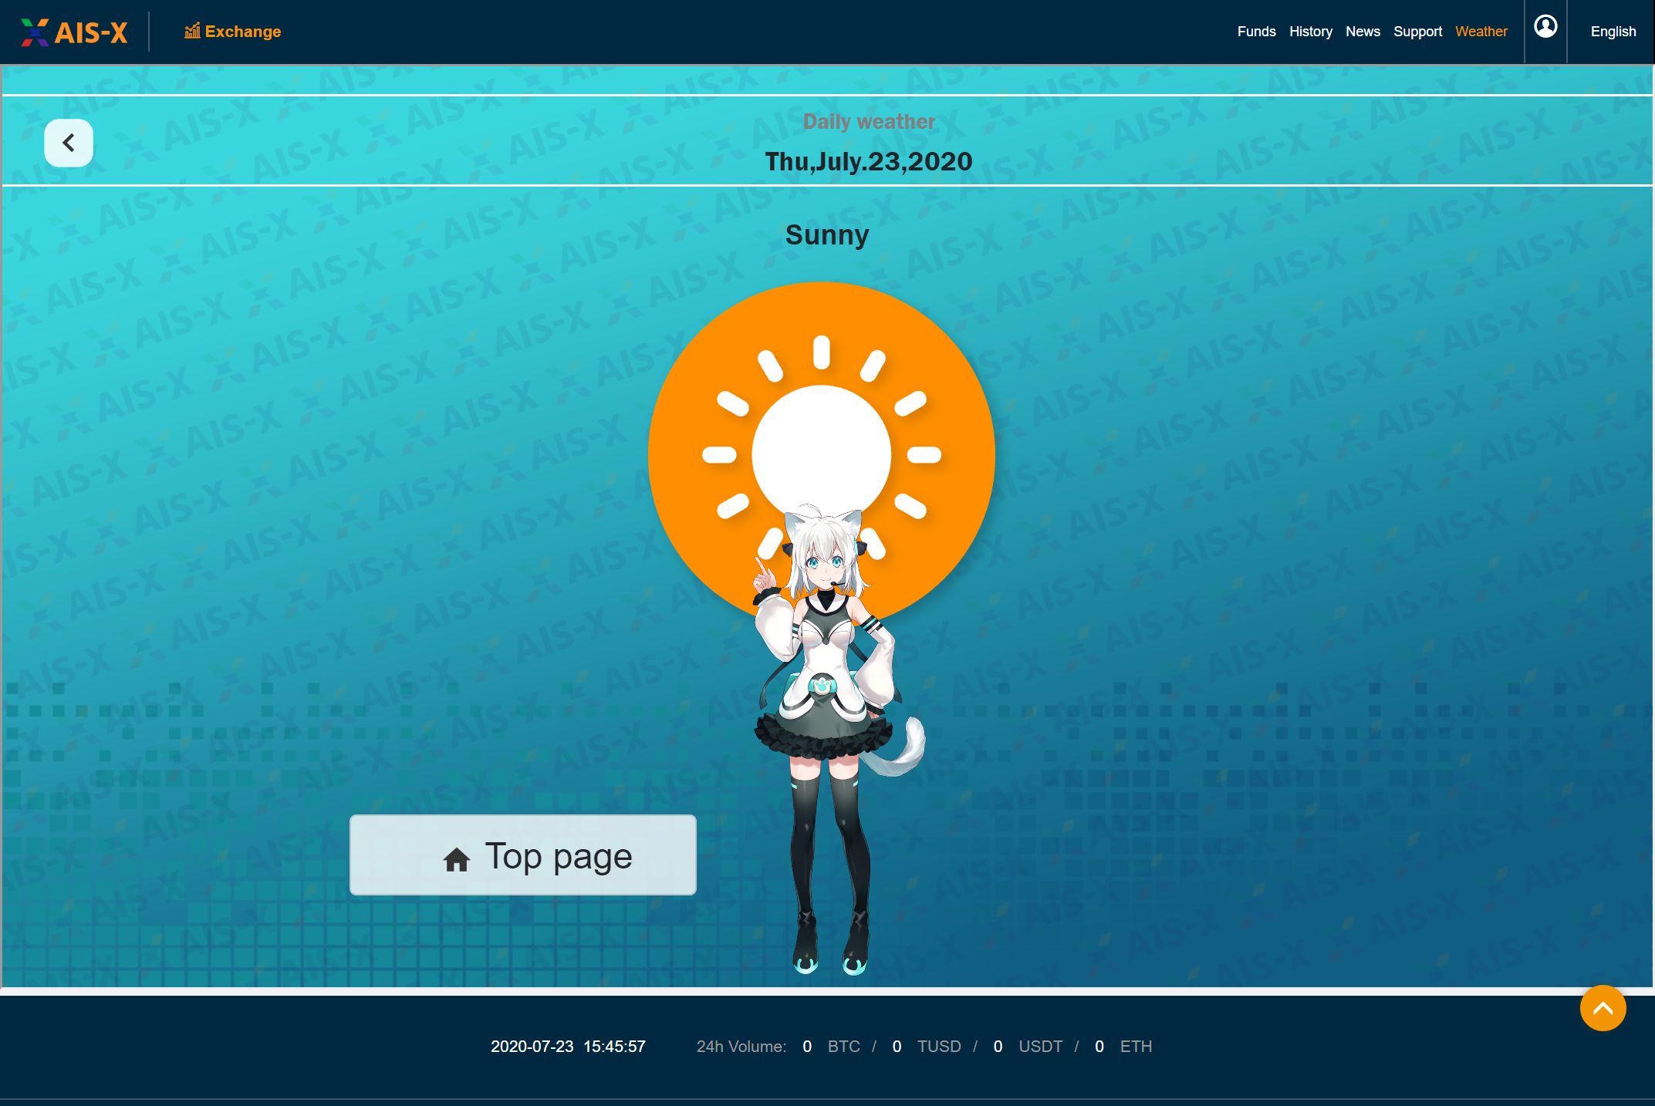Select English language dropdown
The image size is (1655, 1106).
tap(1612, 31)
